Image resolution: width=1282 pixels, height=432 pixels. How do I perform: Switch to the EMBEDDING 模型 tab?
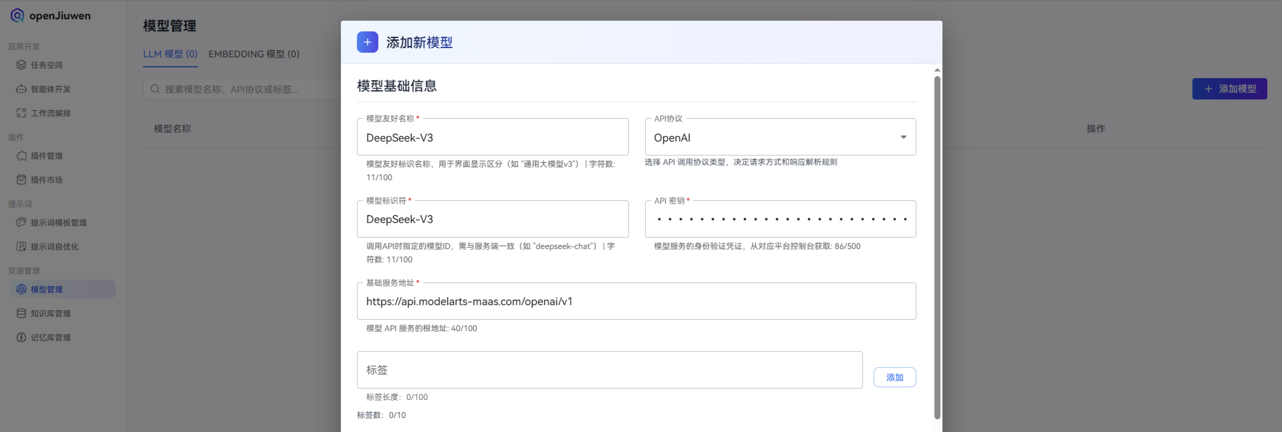[x=254, y=54]
